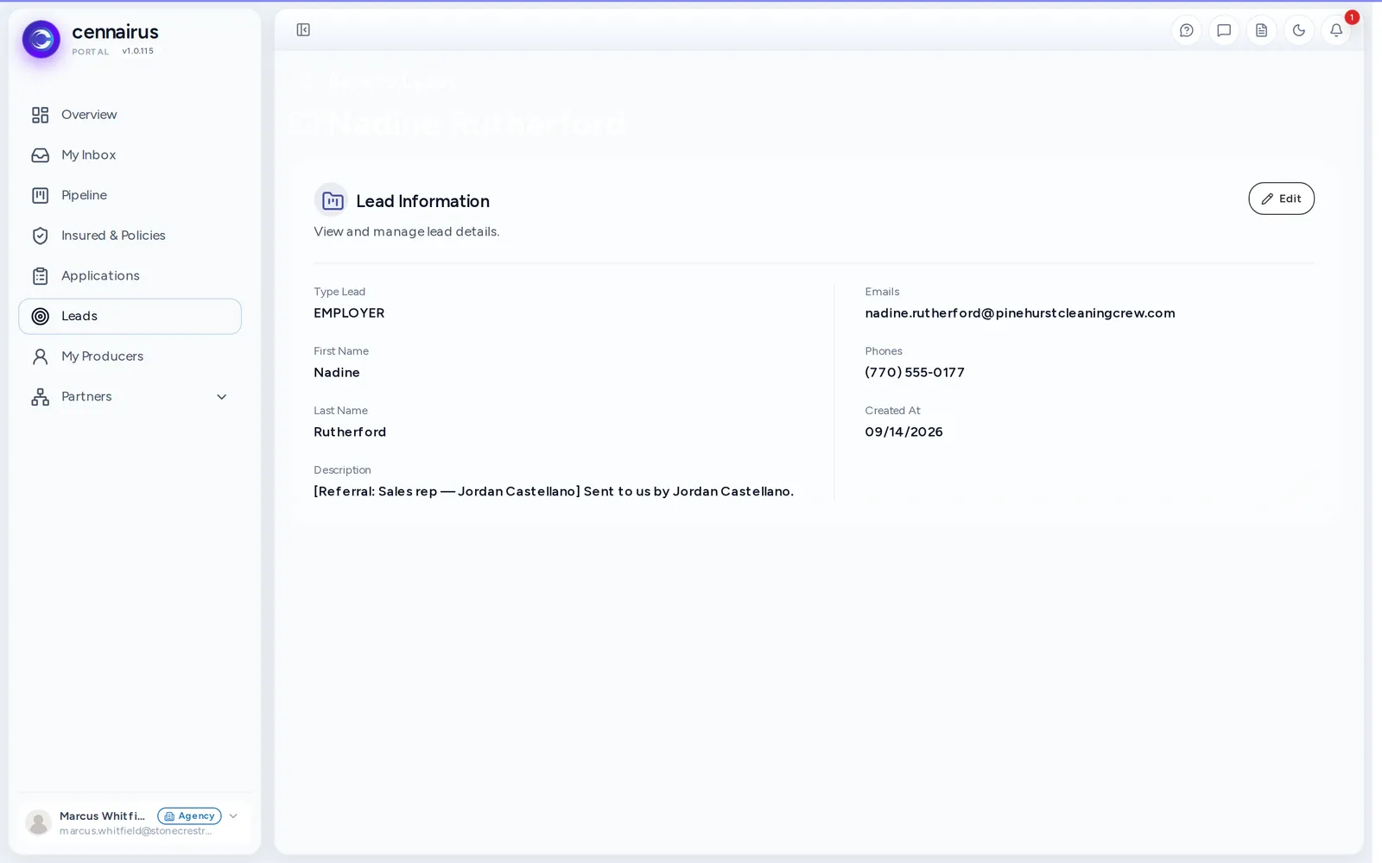Image resolution: width=1382 pixels, height=863 pixels.
Task: Expand the Partners menu chevron
Action: pos(221,397)
